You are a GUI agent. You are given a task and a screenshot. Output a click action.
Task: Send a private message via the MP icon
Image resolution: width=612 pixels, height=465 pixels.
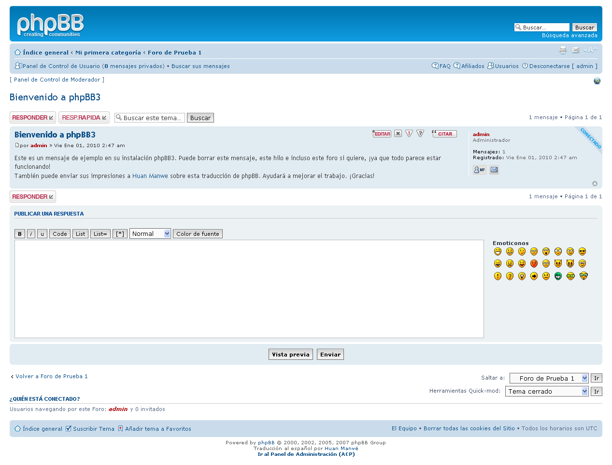tap(479, 169)
